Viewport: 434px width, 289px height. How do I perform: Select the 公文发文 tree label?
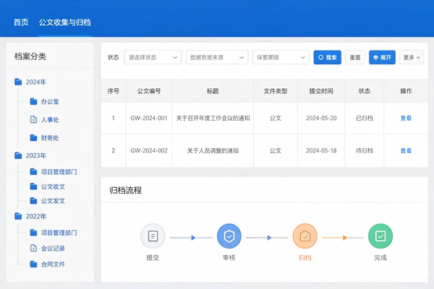[53, 201]
